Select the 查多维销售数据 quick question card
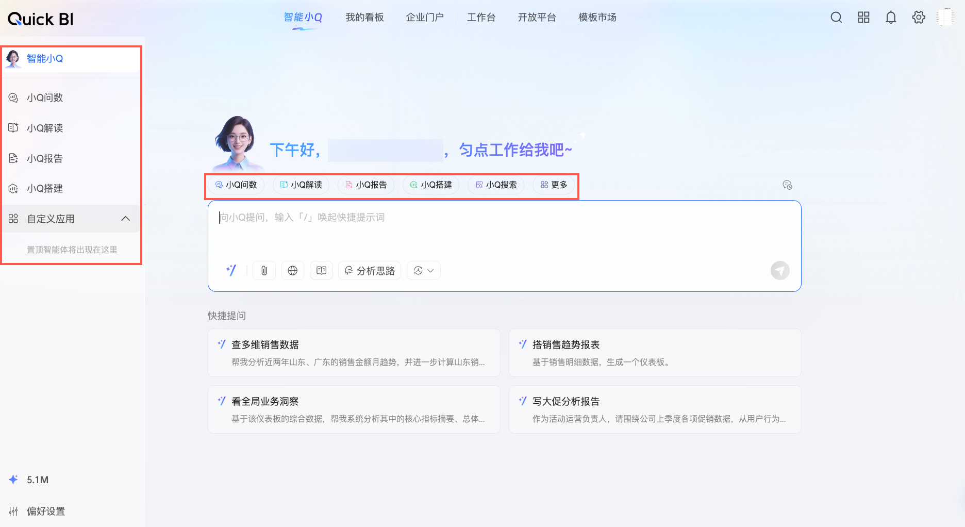Viewport: 965px width, 527px height. tap(354, 353)
